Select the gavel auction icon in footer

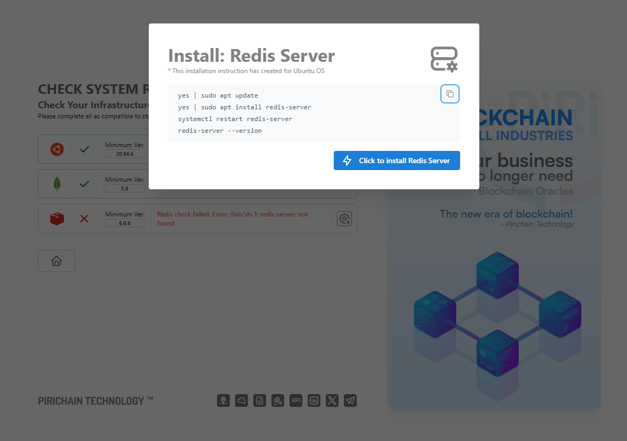pos(278,400)
